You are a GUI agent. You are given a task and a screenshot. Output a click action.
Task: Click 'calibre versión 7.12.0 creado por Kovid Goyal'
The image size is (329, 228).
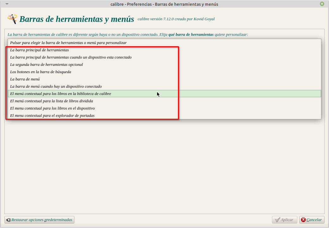point(176,19)
